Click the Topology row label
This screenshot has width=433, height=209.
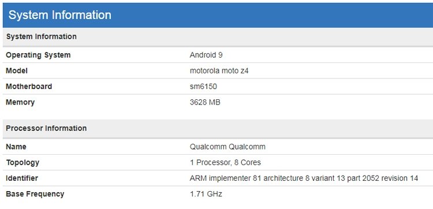23,162
